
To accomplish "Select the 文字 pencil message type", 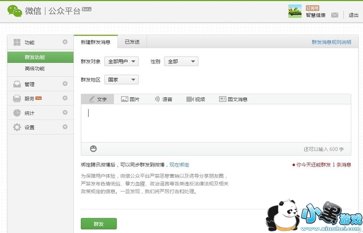I will coord(98,99).
